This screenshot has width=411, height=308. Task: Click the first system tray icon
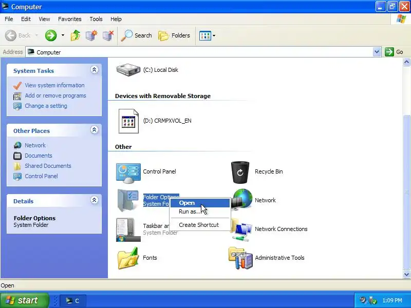[x=363, y=300]
